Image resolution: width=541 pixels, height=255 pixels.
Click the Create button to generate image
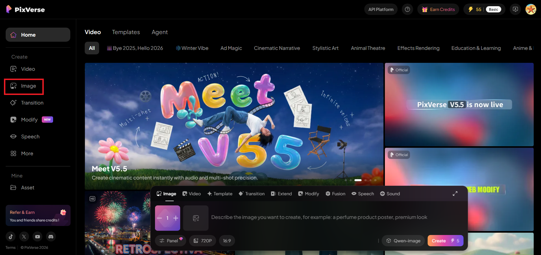(445, 241)
